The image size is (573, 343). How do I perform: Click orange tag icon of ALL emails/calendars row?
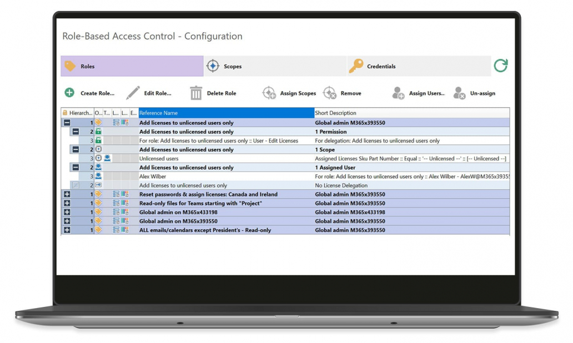point(98,230)
